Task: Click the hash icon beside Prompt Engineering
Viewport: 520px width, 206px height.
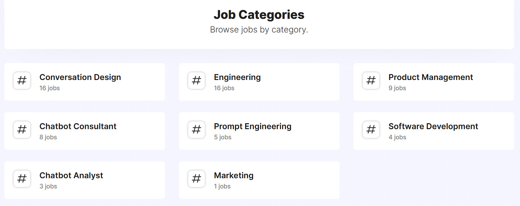Action: tap(196, 130)
